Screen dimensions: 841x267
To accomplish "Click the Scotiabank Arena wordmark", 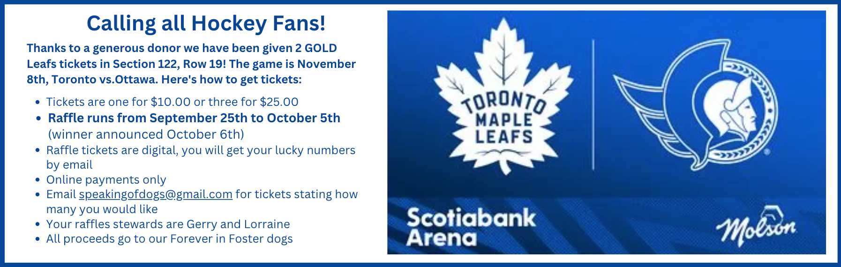I will (471, 228).
